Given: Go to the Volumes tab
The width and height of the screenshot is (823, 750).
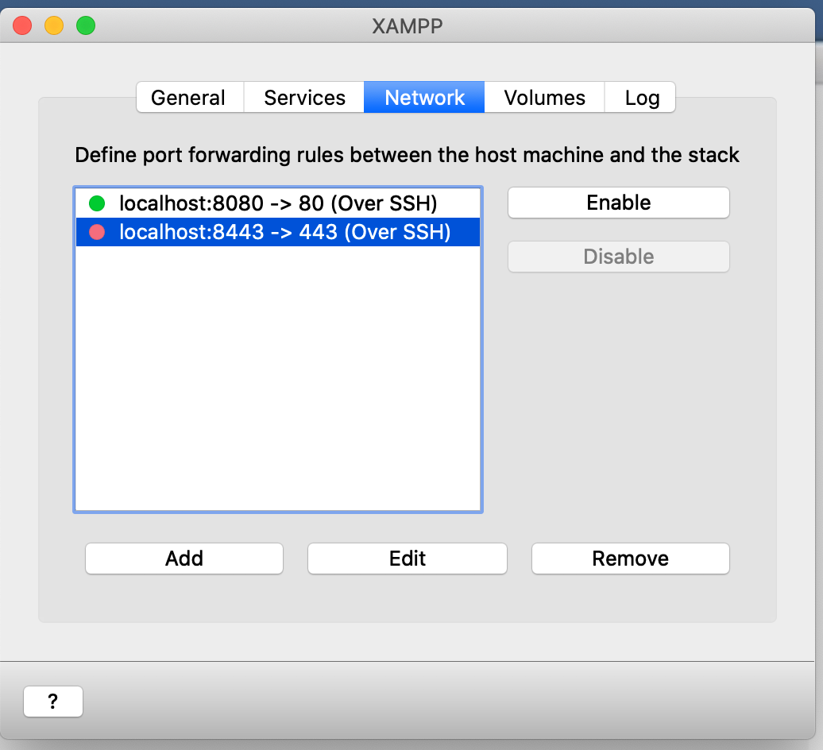Looking at the screenshot, I should click(x=544, y=97).
